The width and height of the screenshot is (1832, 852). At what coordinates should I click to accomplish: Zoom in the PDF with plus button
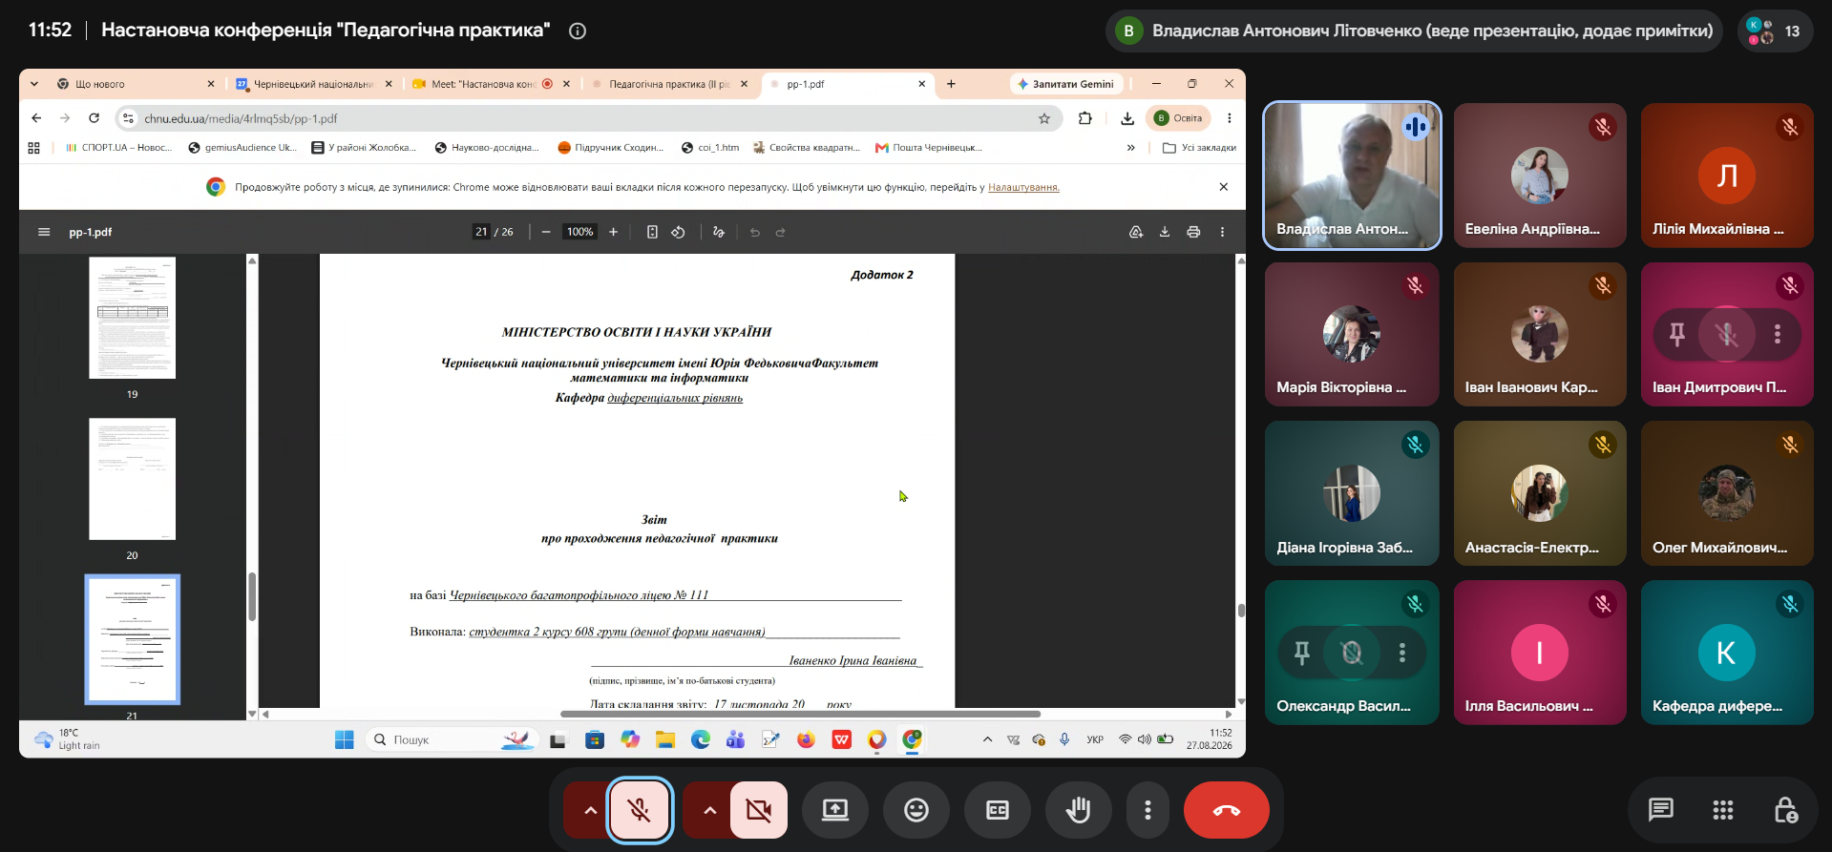pos(613,232)
